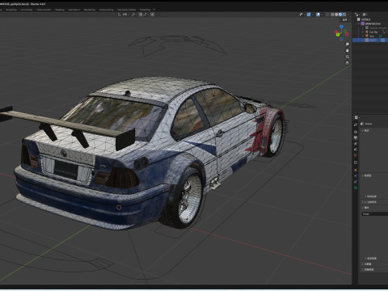The image size is (388, 291).
Task: Click the pan hand viewport button
Action: click(x=348, y=51)
